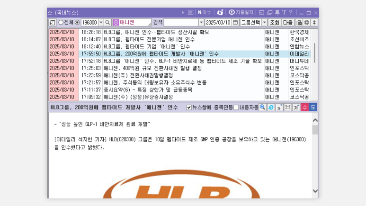Enable 내용자동 checkbox

(x=236, y=107)
